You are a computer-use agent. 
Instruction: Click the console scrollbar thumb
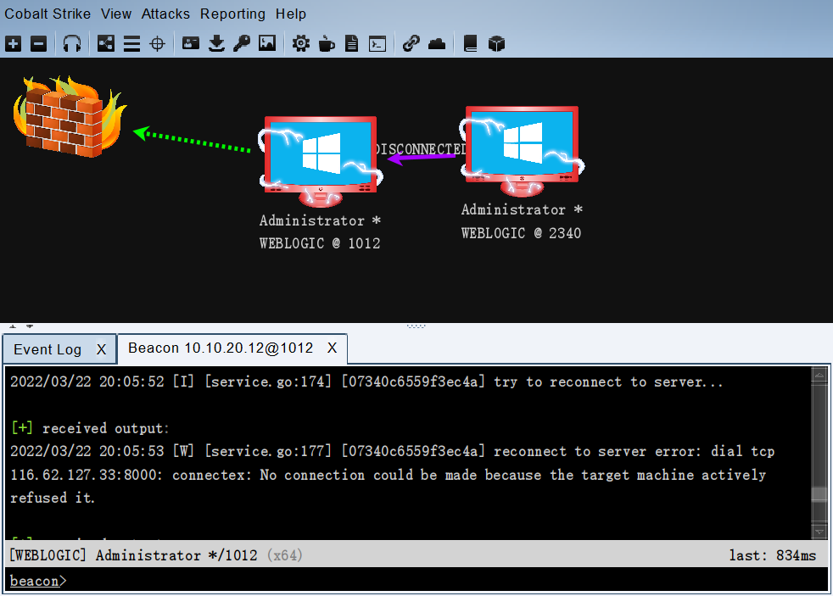819,493
